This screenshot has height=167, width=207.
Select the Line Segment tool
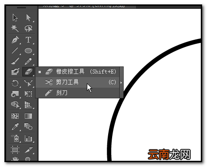15,50
